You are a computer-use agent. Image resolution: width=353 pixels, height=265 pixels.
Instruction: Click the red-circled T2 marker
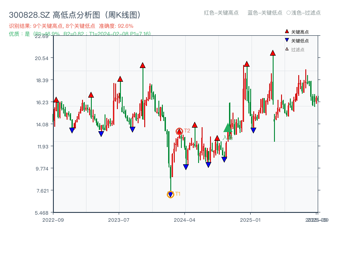179,131
